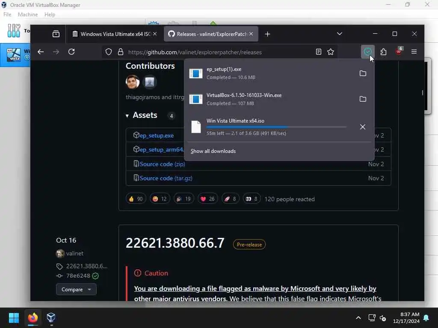Download Source code (zip)
438x328 pixels.
162,164
